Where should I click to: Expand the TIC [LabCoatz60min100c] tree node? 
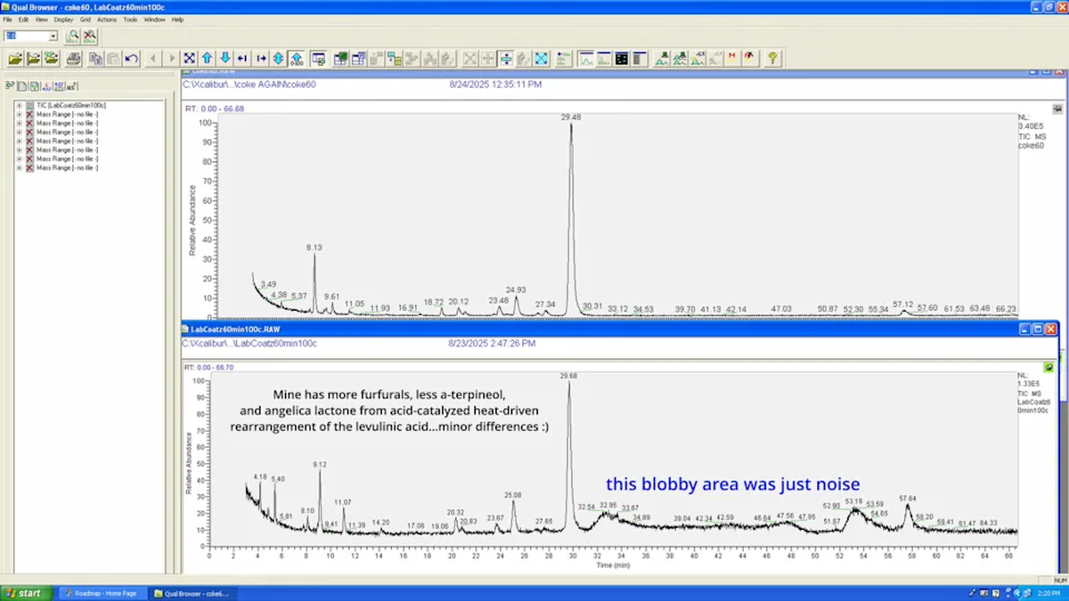[x=19, y=105]
